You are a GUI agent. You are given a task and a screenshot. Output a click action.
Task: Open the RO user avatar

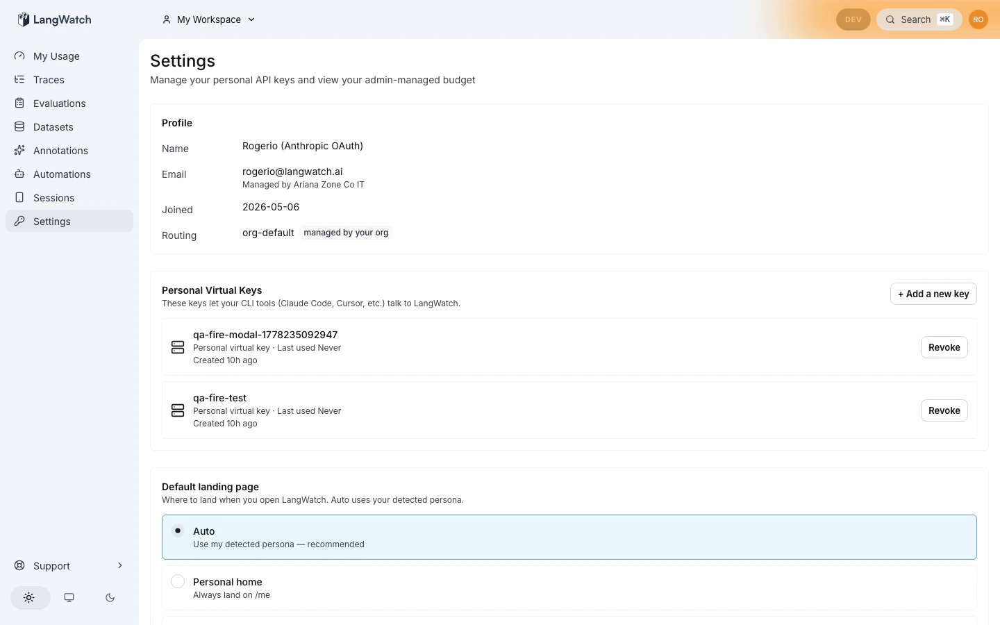coord(978,19)
